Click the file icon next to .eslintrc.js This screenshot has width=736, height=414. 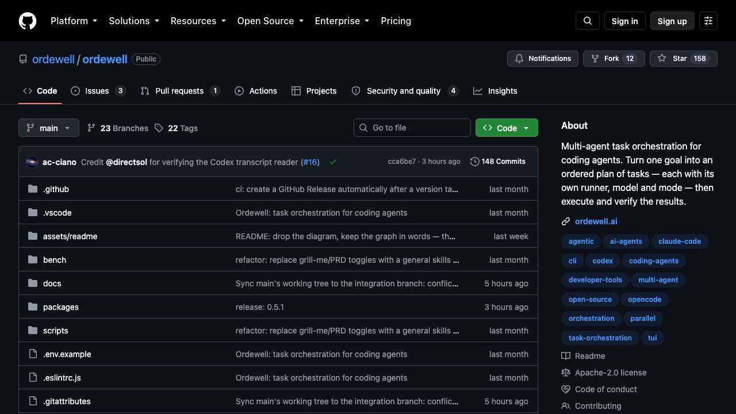[x=33, y=378]
